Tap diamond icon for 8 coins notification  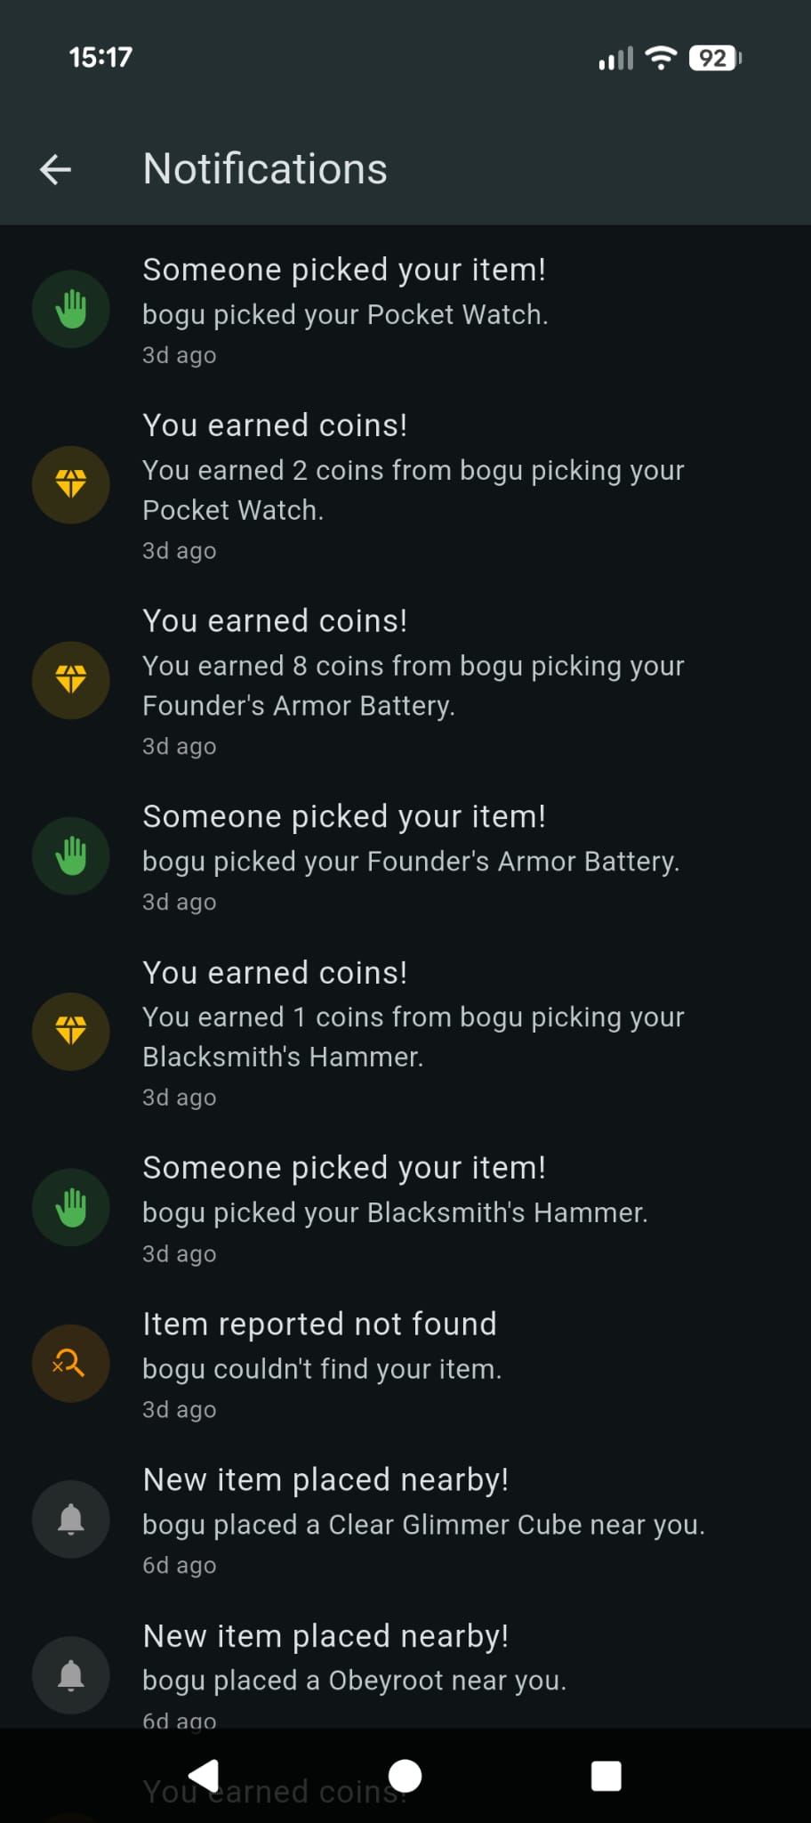click(x=71, y=681)
